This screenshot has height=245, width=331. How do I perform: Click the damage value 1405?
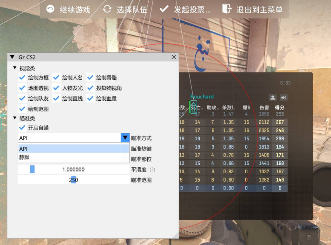[264, 155]
